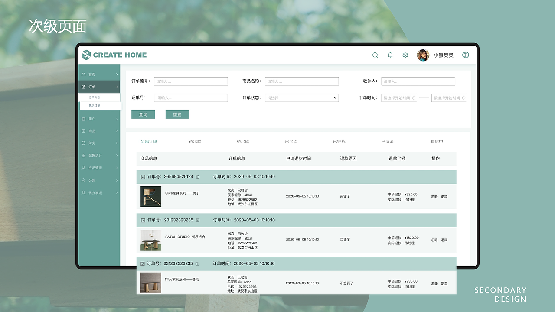The height and width of the screenshot is (312, 555).
Task: Click 退款 for the ¥1830.00 refund
Action: coord(444,240)
